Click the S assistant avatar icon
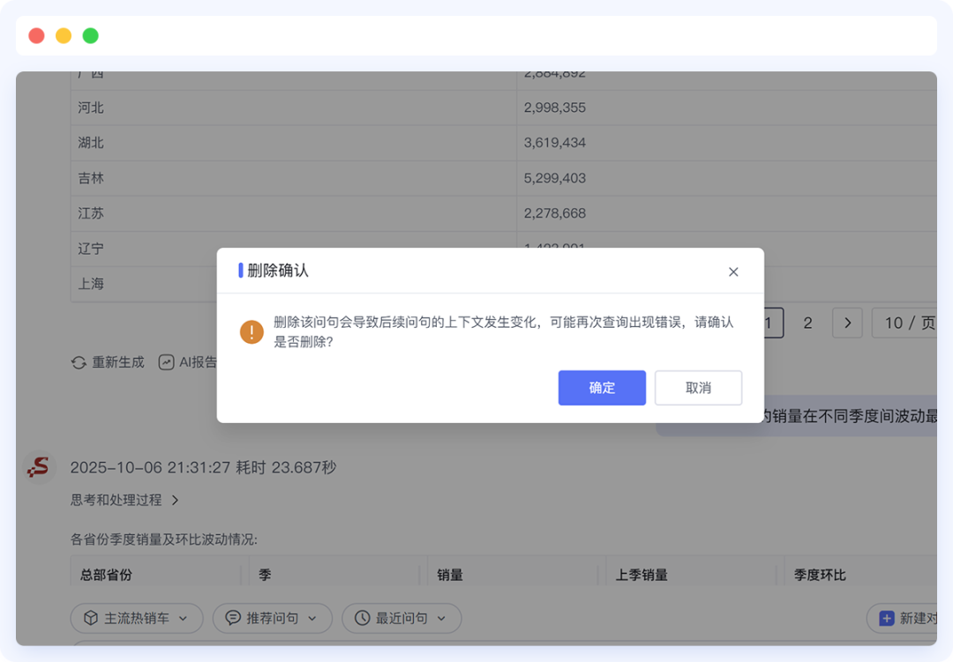Viewport: 953px width, 662px height. click(x=39, y=466)
